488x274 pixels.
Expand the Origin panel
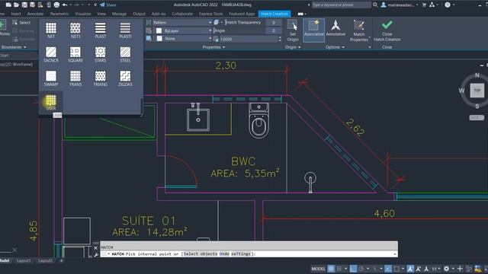point(293,47)
